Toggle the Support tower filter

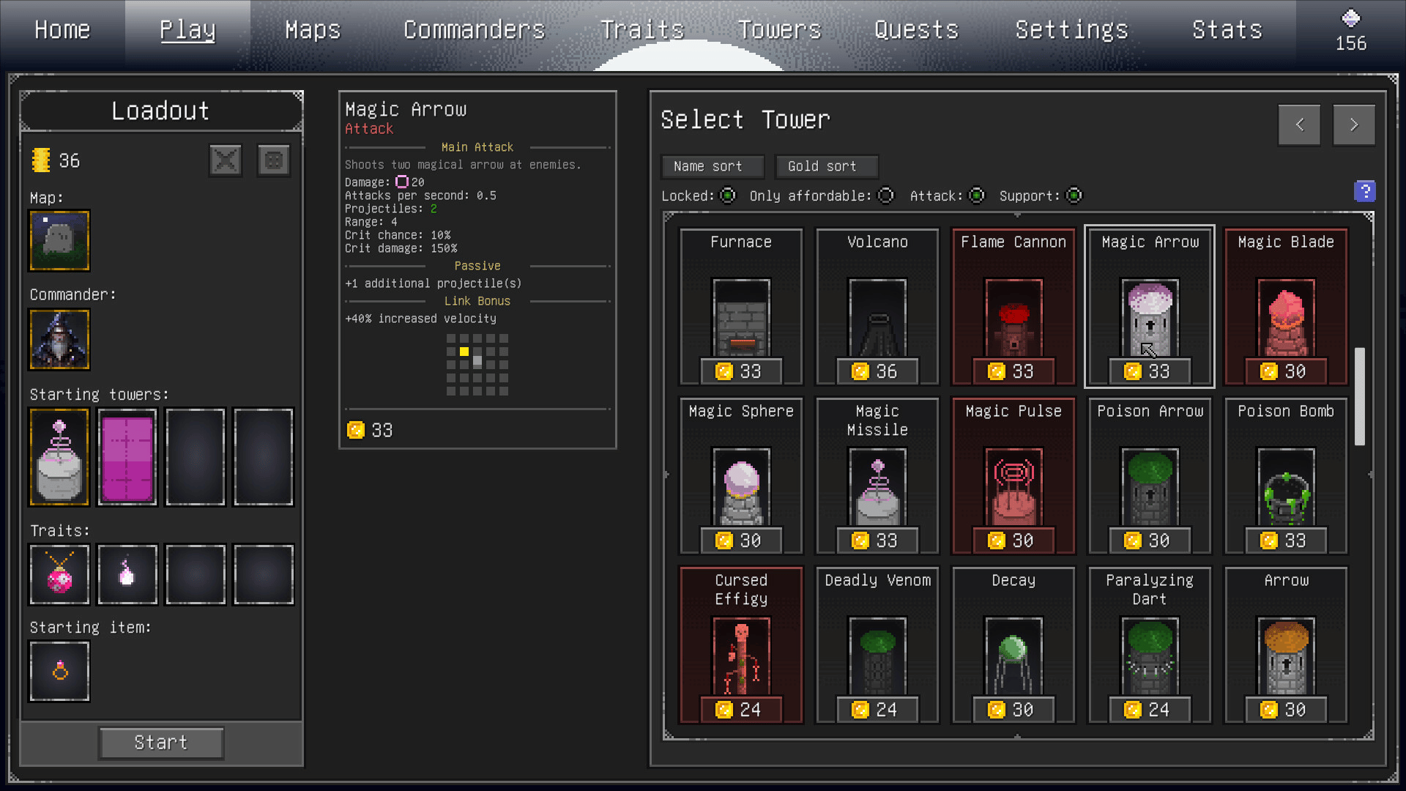(1074, 196)
